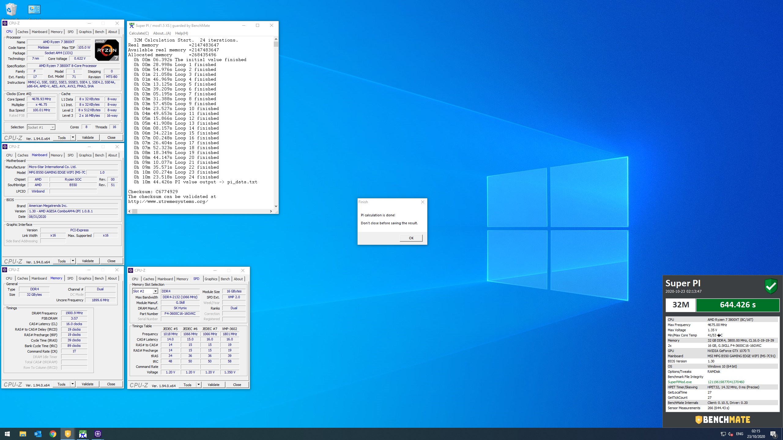The image size is (783, 440).
Task: Click the Ryzen 7 processor logo
Action: (107, 50)
